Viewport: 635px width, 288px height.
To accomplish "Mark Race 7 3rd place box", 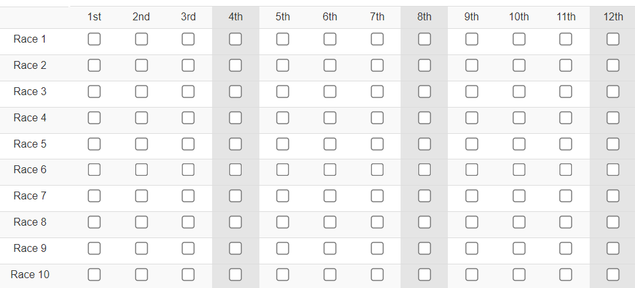I will [x=188, y=195].
